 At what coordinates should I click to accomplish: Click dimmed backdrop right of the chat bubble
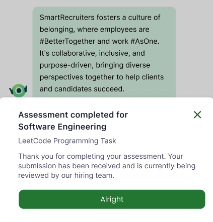194,49
